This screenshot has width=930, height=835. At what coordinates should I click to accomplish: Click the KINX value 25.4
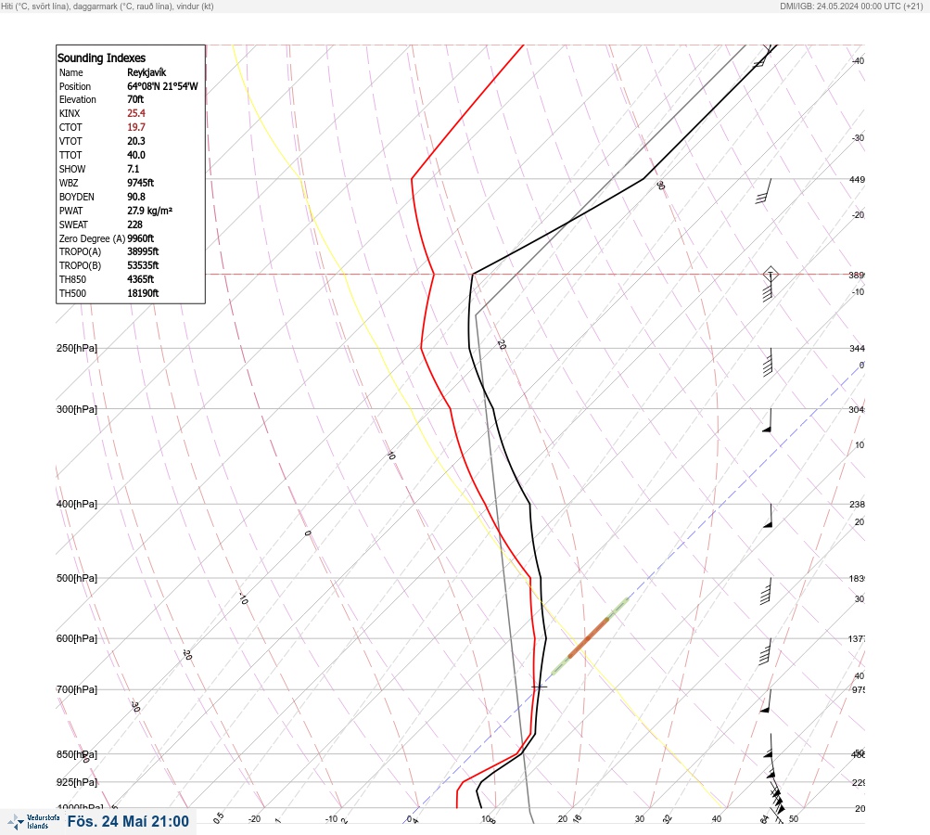136,113
